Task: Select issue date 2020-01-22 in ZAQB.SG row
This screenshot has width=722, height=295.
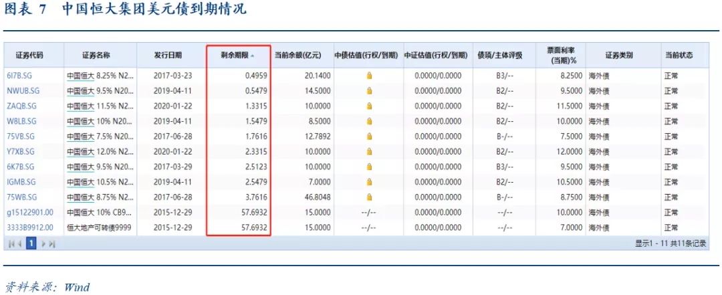Action: click(x=172, y=106)
